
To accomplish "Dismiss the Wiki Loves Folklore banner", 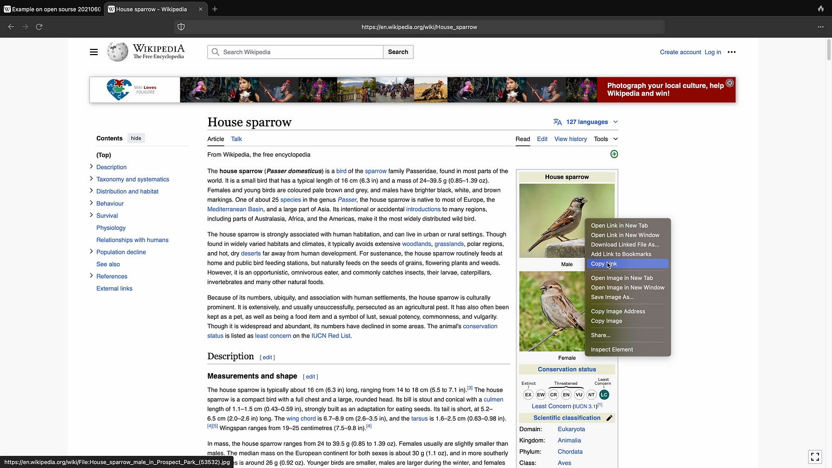I will (730, 83).
